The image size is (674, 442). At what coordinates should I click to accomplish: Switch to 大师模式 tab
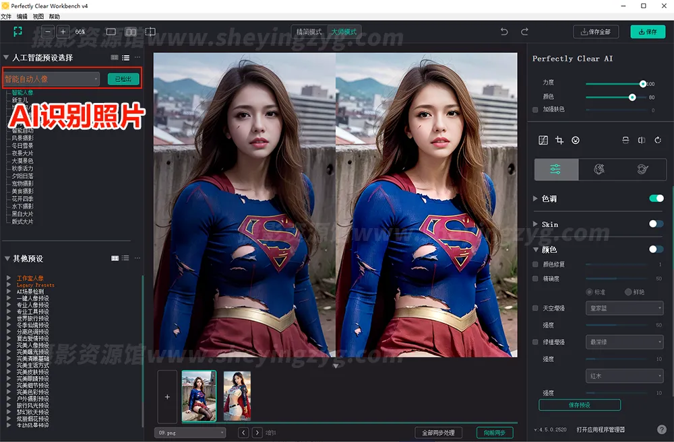point(344,32)
